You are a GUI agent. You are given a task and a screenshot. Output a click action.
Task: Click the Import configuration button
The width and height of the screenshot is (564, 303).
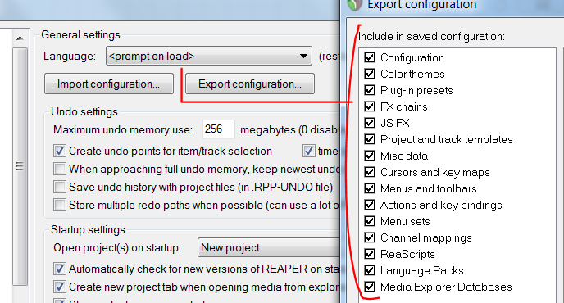click(109, 84)
